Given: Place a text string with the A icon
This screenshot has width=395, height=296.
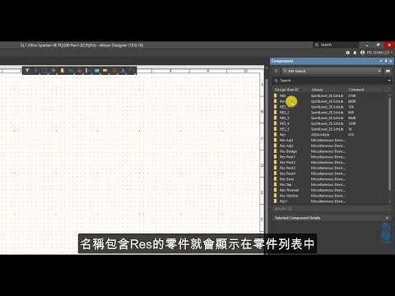Looking at the screenshot, I should [123, 71].
